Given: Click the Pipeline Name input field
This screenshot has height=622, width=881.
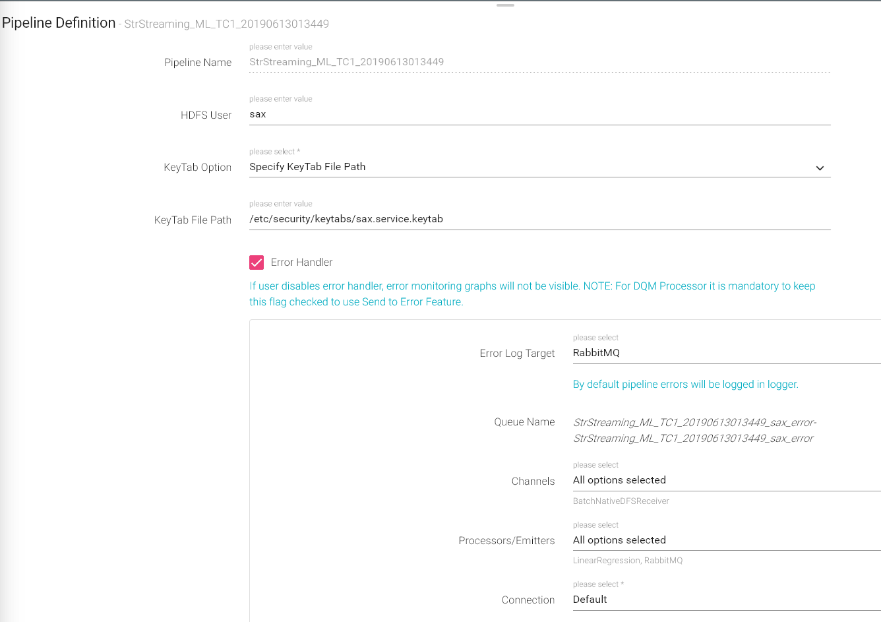Looking at the screenshot, I should click(x=539, y=62).
